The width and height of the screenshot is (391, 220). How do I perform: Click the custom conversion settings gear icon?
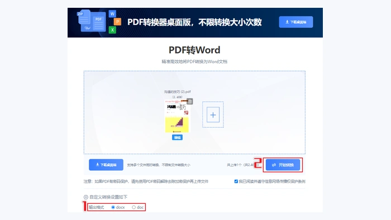coord(86,197)
